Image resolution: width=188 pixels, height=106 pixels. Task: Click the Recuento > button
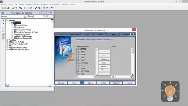(105, 59)
